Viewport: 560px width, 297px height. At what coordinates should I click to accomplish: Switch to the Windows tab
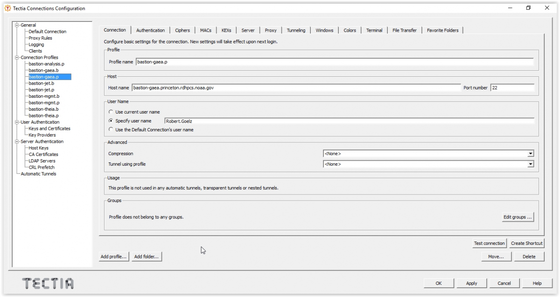tap(324, 30)
